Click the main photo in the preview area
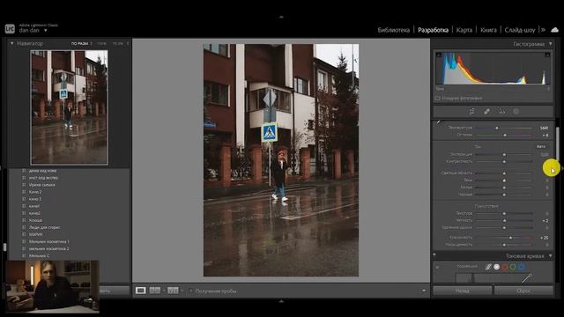The height and width of the screenshot is (317, 564). tap(281, 160)
